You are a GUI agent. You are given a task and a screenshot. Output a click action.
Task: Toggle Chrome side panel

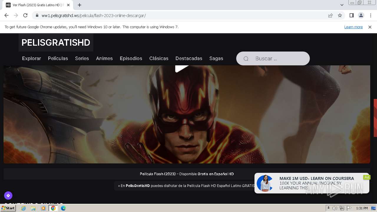click(x=351, y=15)
